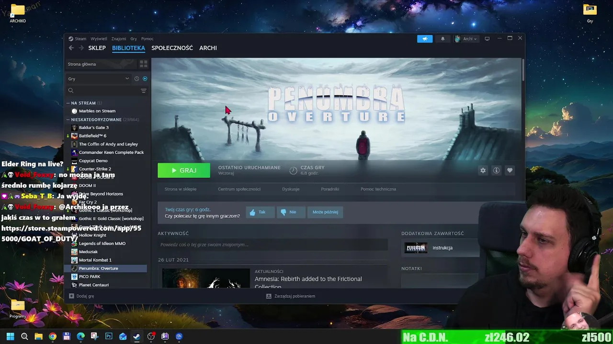Open Zarządzaj pobieraniem downloads manager
Screen dimensions: 613x344
[x=291, y=296]
